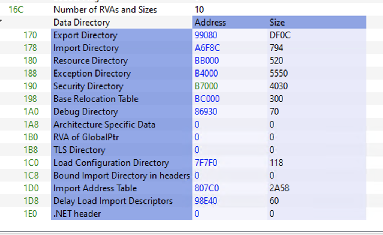Click the Number of RVAs value 10
The width and height of the screenshot is (383, 235).
pyautogui.click(x=197, y=10)
